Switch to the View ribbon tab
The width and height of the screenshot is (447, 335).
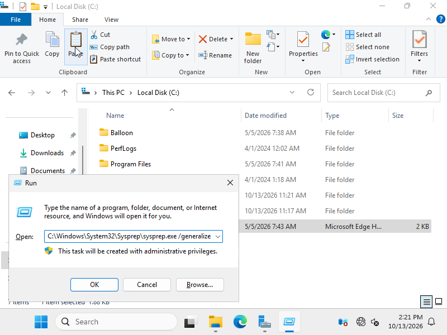point(111,20)
